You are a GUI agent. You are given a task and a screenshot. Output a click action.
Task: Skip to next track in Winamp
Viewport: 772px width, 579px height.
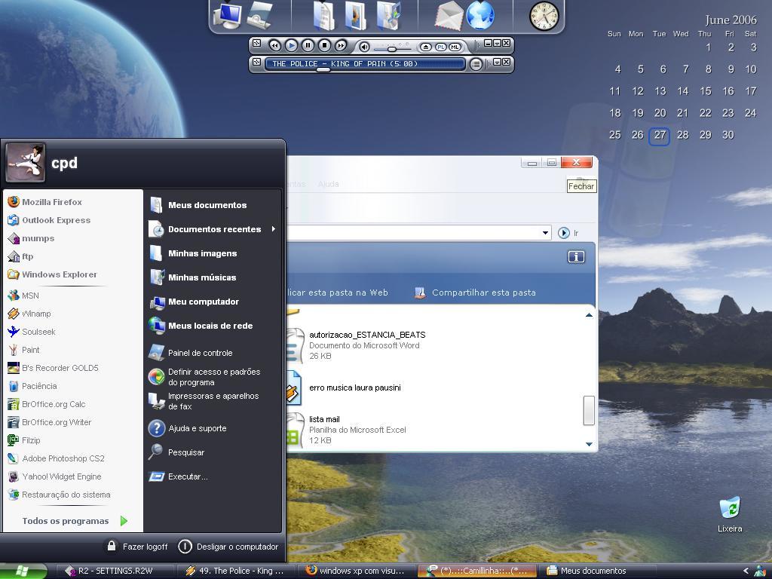click(x=341, y=46)
